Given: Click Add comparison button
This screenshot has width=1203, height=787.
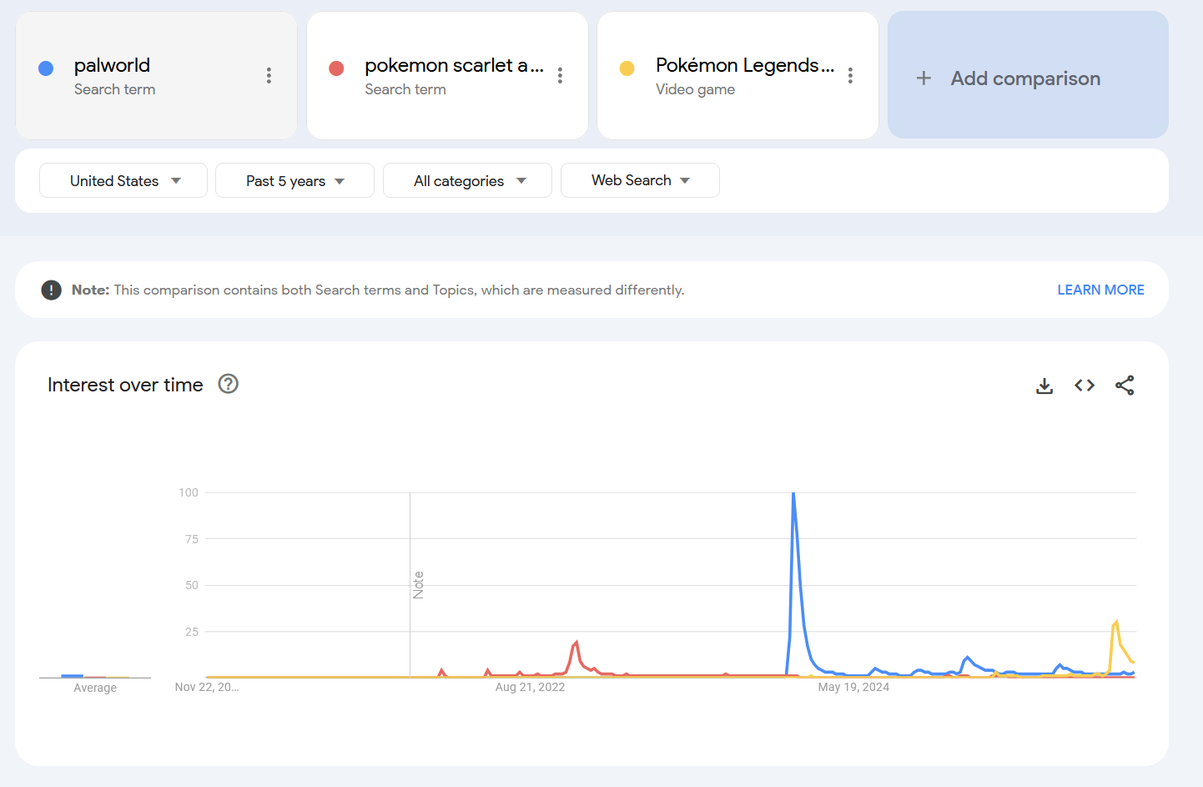Looking at the screenshot, I should [1028, 75].
